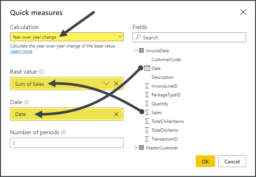Click the info icon next to Number of periods
Screen dimensions: 256x177
point(64,132)
